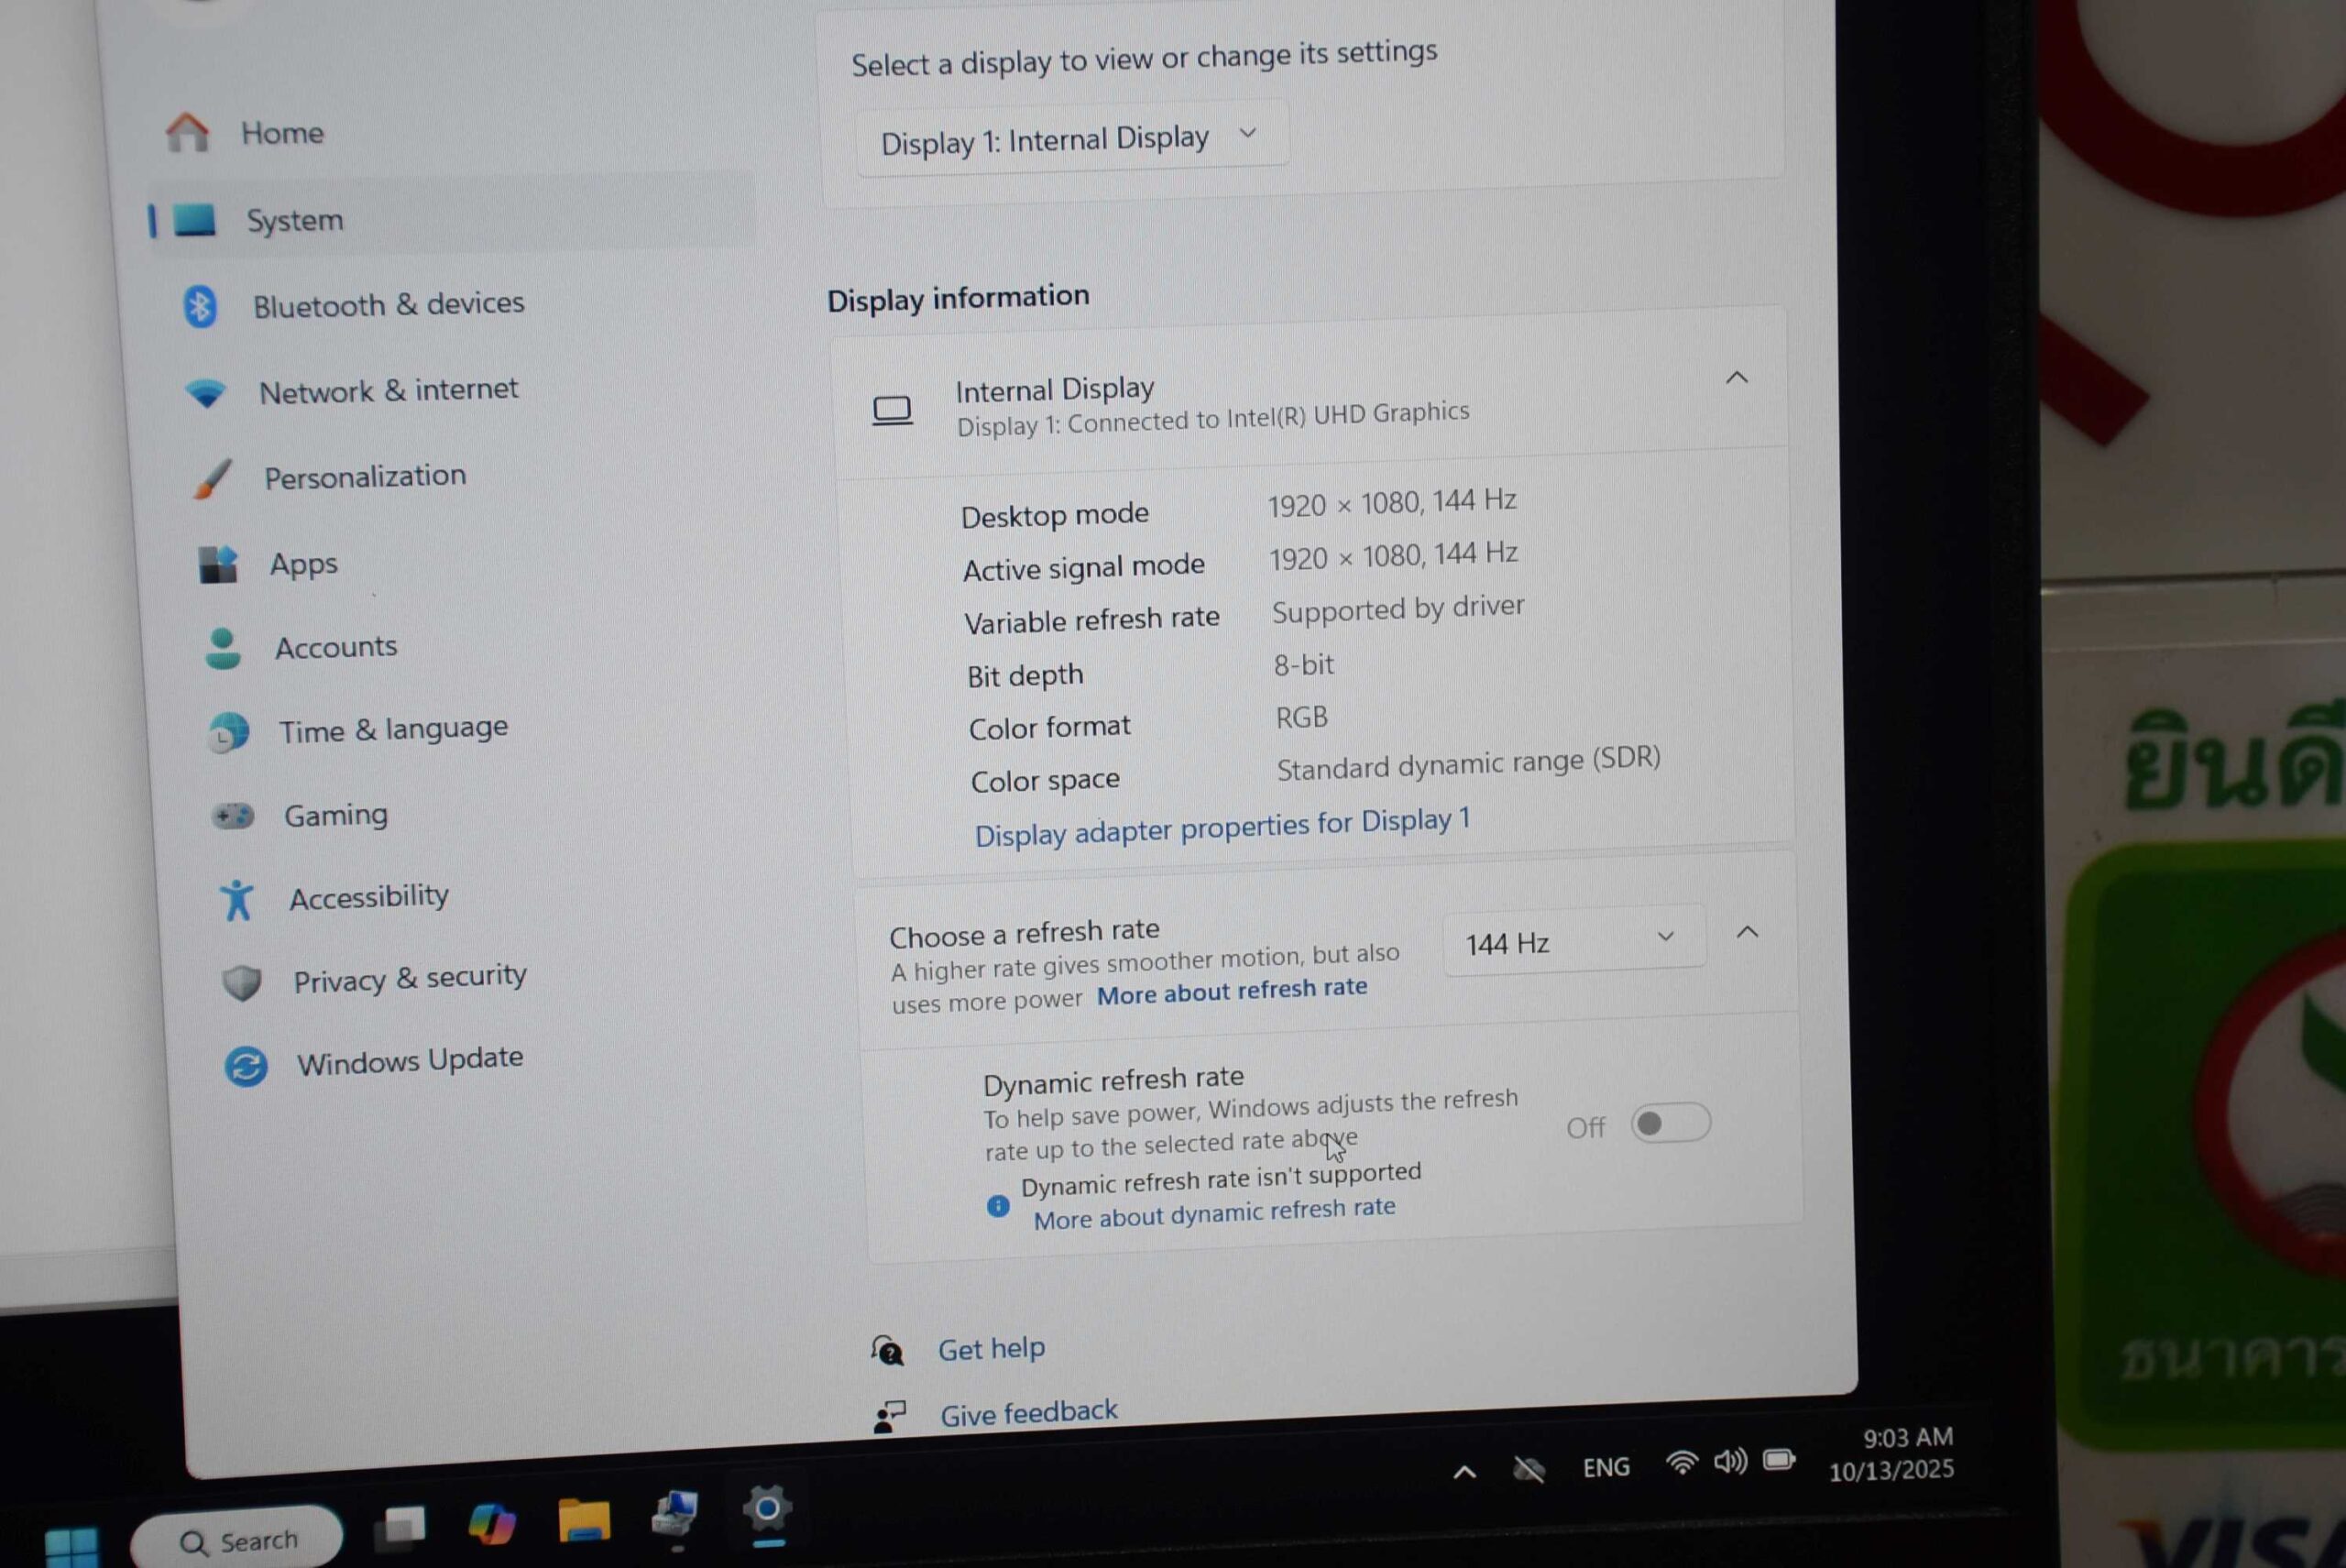Click the Get help link
This screenshot has height=1568, width=2346.
click(990, 1349)
